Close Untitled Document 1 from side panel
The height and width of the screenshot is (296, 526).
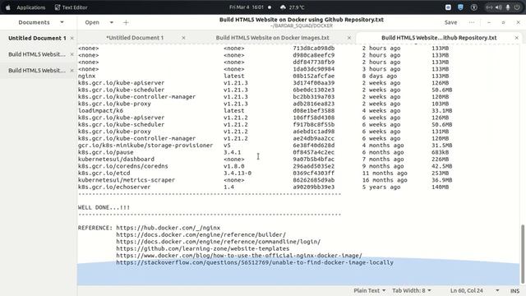click(x=72, y=39)
